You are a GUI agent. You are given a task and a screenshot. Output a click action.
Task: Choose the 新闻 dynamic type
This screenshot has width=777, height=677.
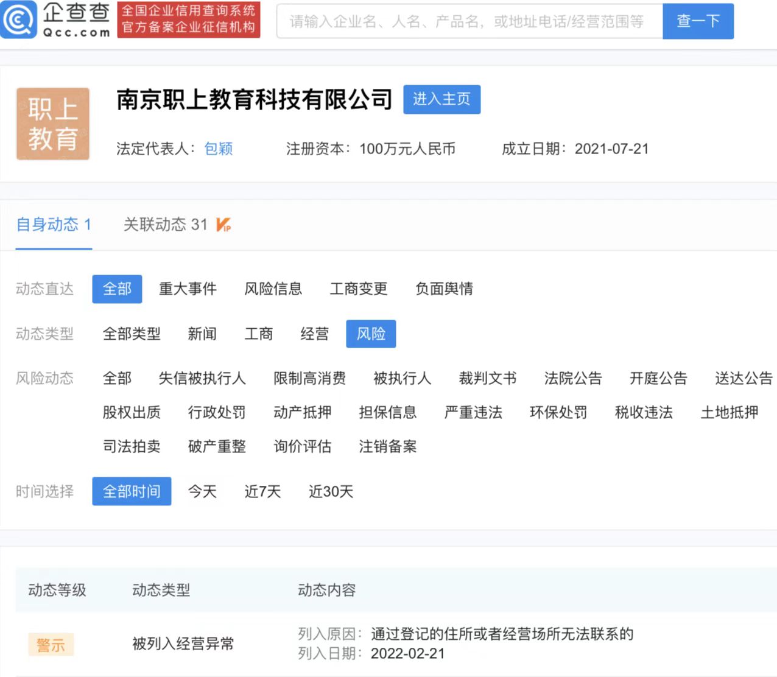coord(202,334)
